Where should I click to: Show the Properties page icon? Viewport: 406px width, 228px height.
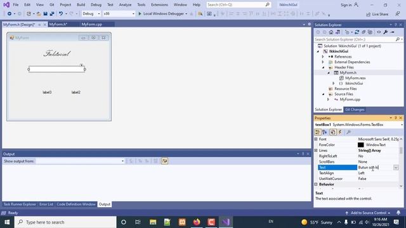click(333, 132)
